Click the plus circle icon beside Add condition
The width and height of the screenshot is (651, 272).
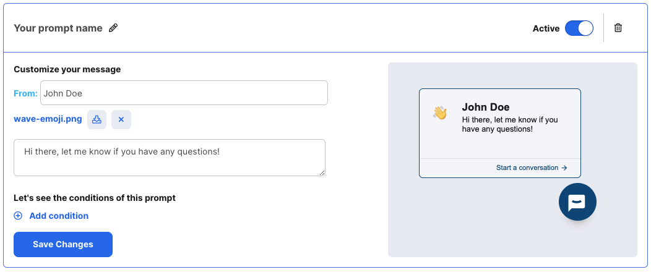click(x=19, y=216)
